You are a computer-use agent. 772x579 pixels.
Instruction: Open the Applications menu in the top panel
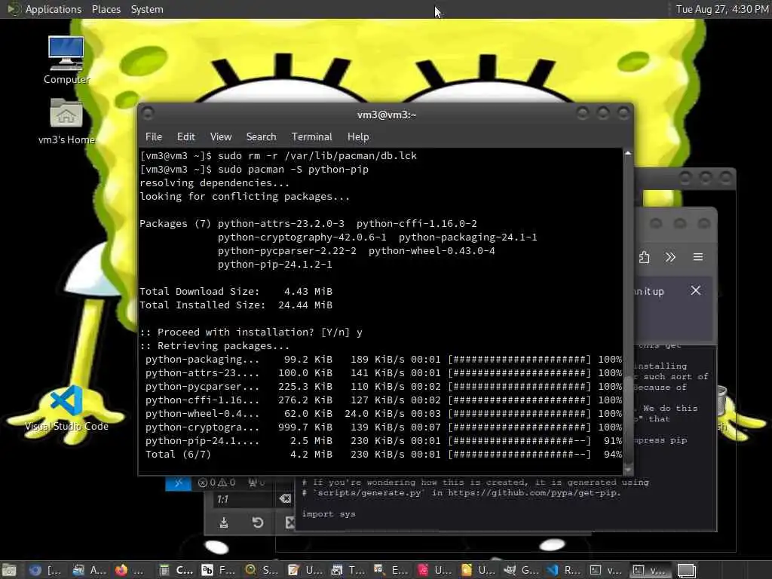coord(54,9)
